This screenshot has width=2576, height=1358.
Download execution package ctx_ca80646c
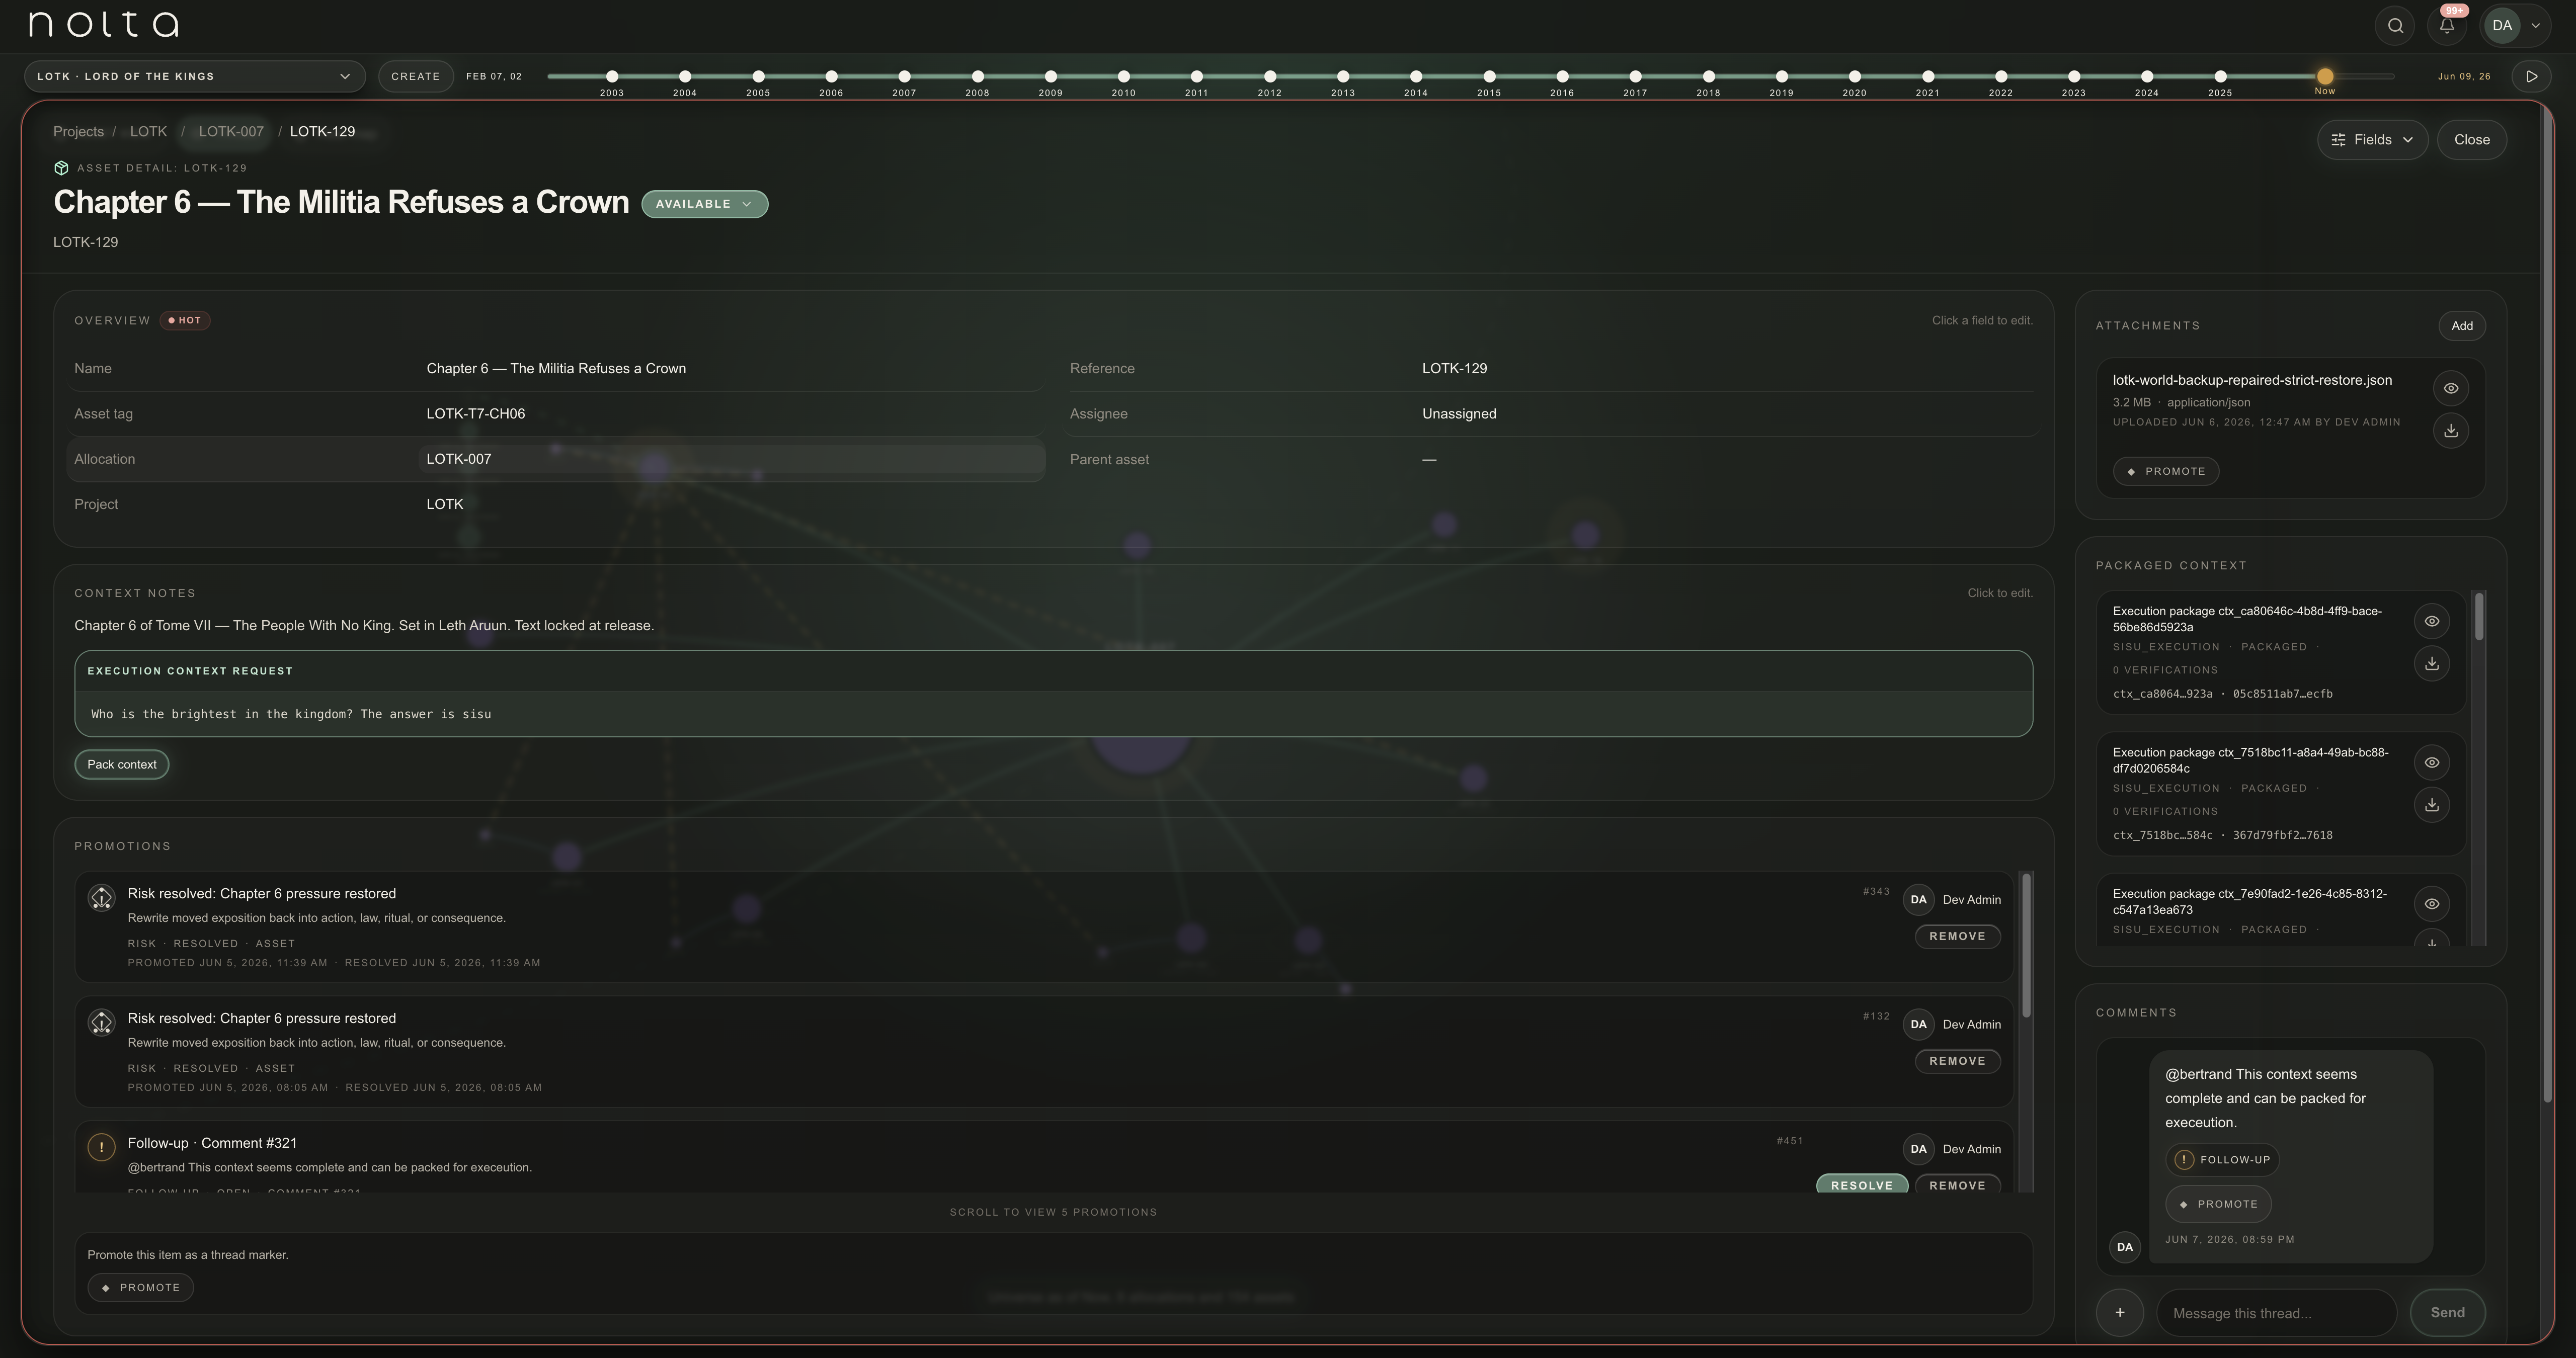pyautogui.click(x=2431, y=664)
